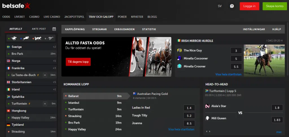Screen dimensions: 289x137
Task: Open Erbjudanden tab
Action: pyautogui.click(x=124, y=29)
